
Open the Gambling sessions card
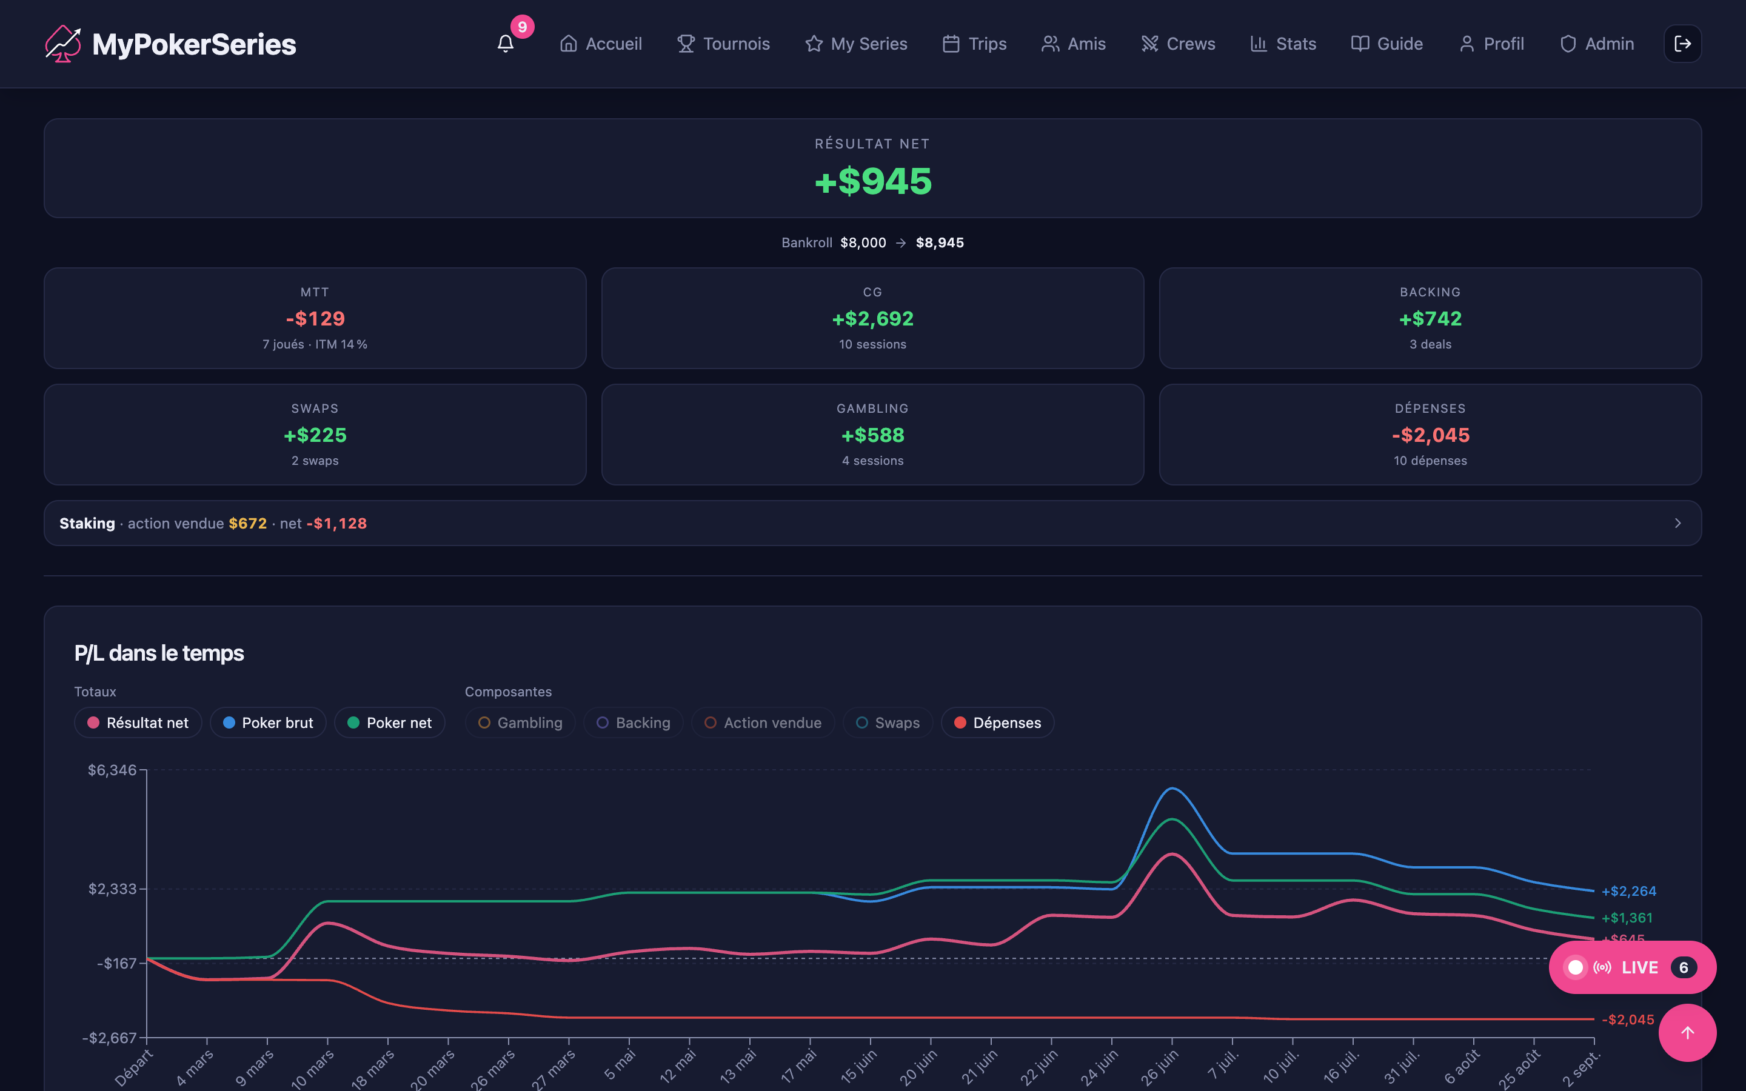pyautogui.click(x=873, y=435)
